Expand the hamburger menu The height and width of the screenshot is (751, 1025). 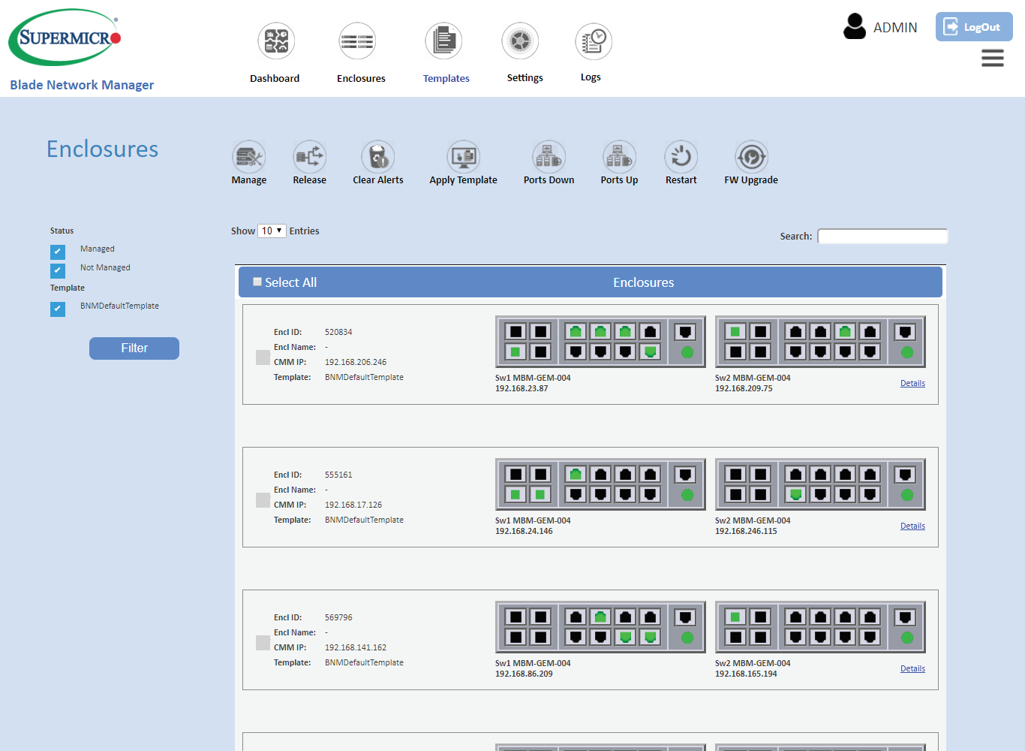pos(992,58)
